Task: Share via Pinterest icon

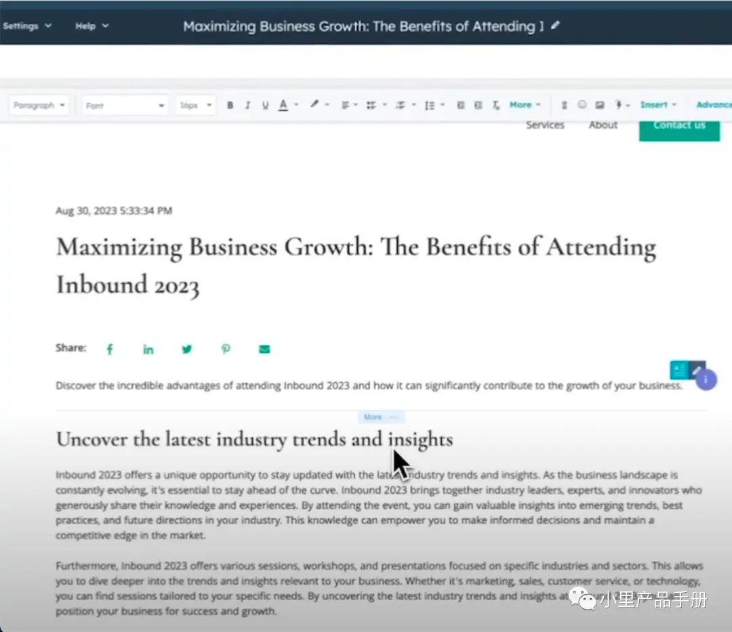Action: [226, 349]
